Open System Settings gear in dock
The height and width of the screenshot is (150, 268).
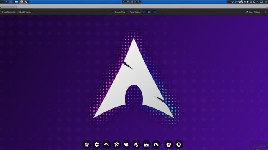point(97,145)
